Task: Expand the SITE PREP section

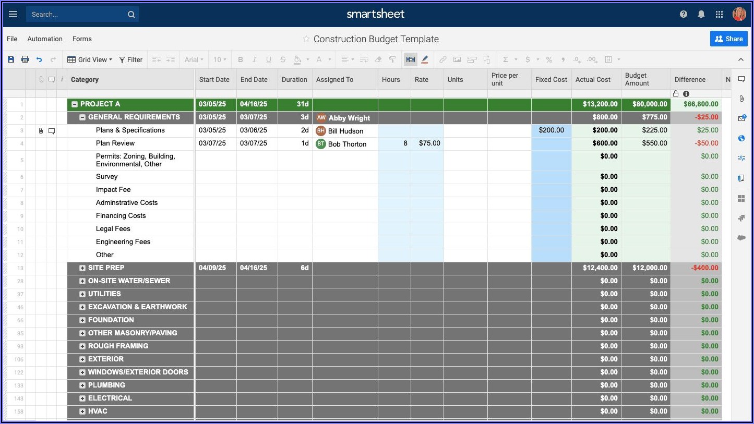Action: tap(82, 268)
